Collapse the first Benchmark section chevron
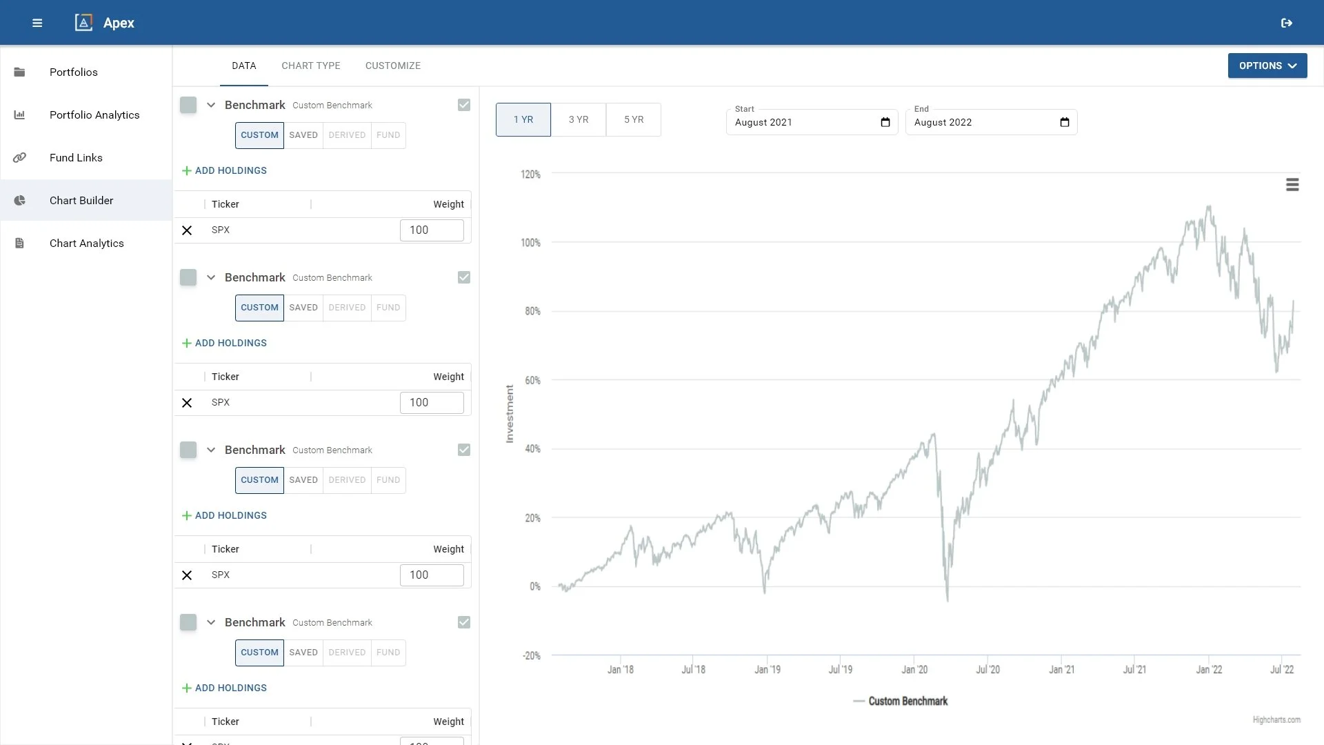1324x745 pixels. coord(211,105)
